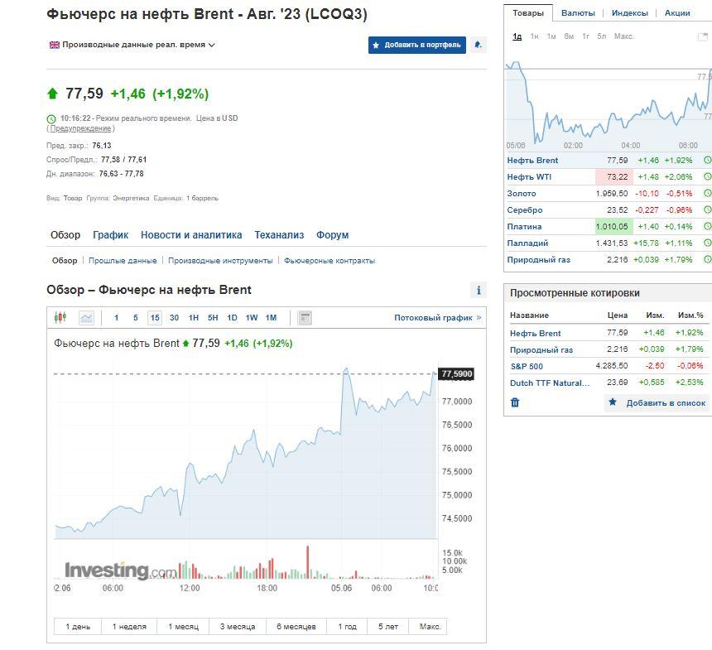This screenshot has width=712, height=650.
Task: Open the Предупреждение link
Action: [80, 128]
